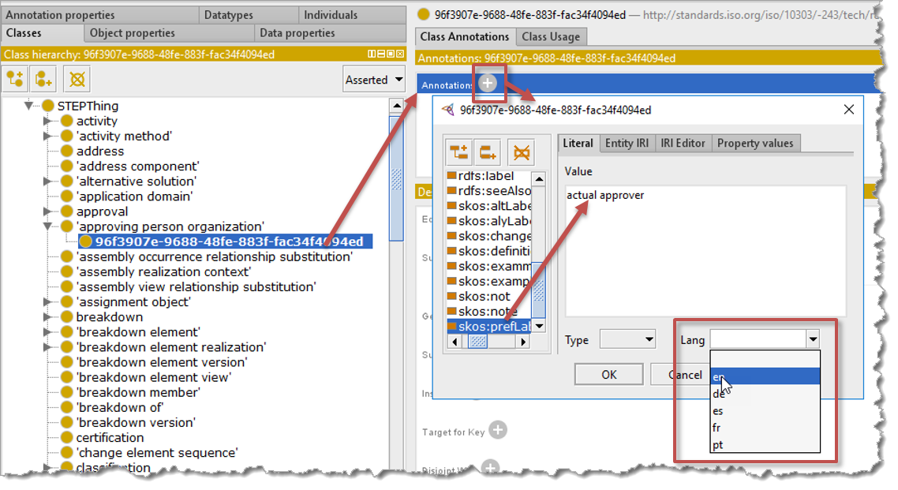Switch to the IRI Editor tab

[x=683, y=143]
